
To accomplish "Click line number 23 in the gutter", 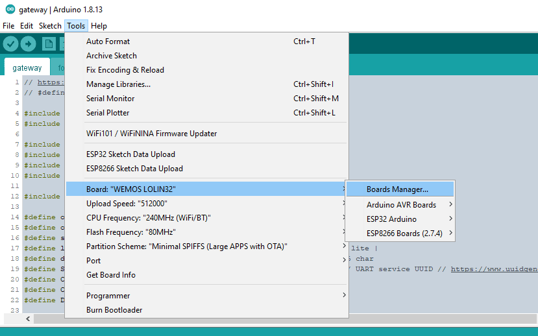I will (15, 310).
